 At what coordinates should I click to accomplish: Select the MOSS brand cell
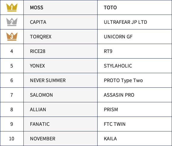(60, 7)
